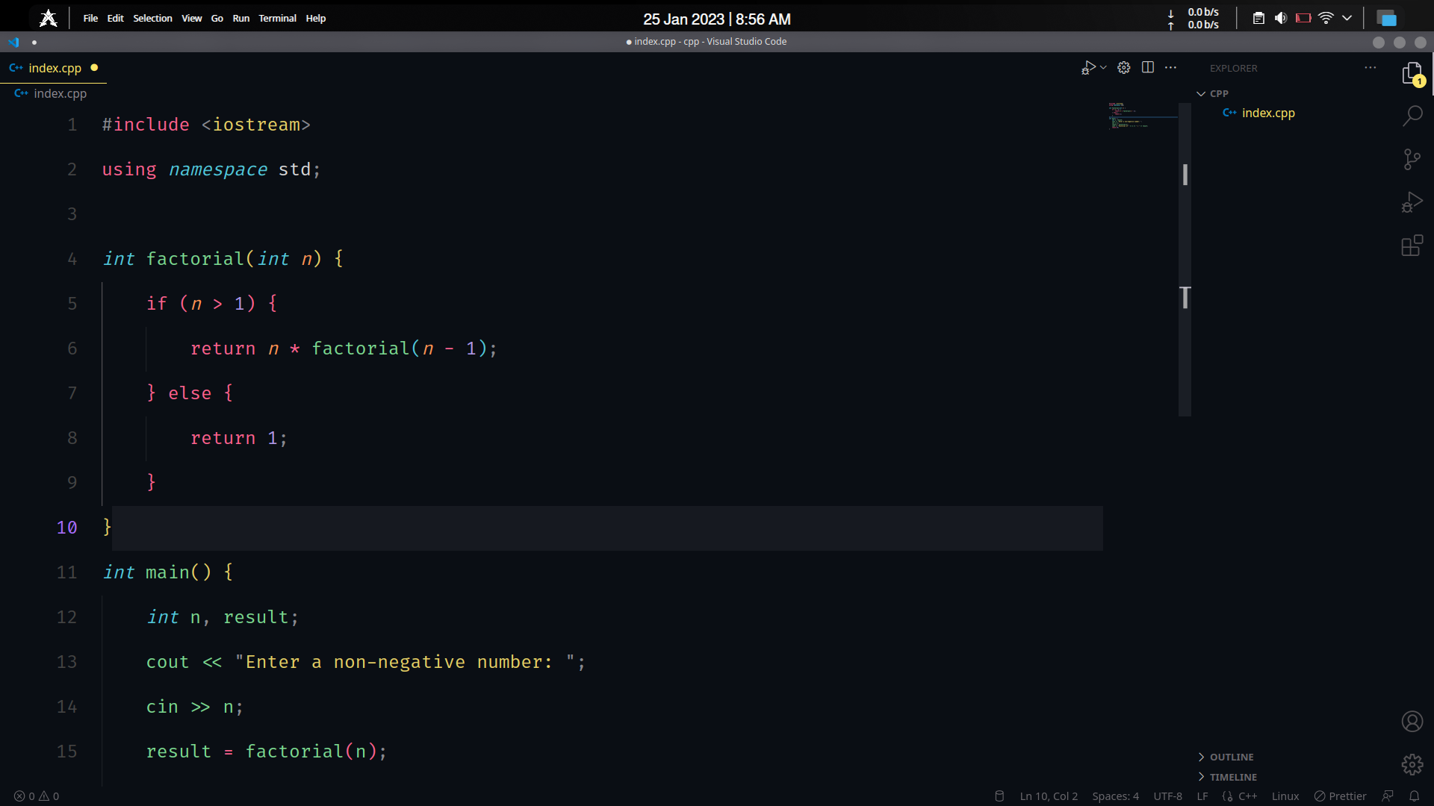Viewport: 1434px width, 806px height.
Task: Open the run options dropdown arrow
Action: coord(1103,68)
